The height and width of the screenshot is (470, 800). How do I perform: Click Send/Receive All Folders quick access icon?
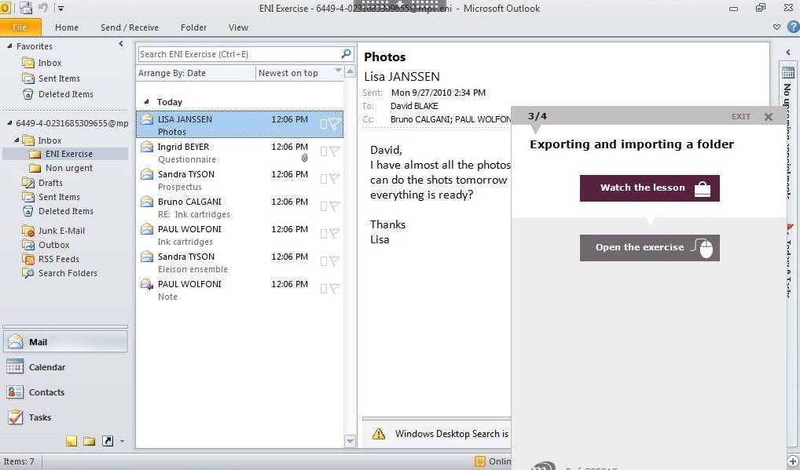(x=27, y=9)
